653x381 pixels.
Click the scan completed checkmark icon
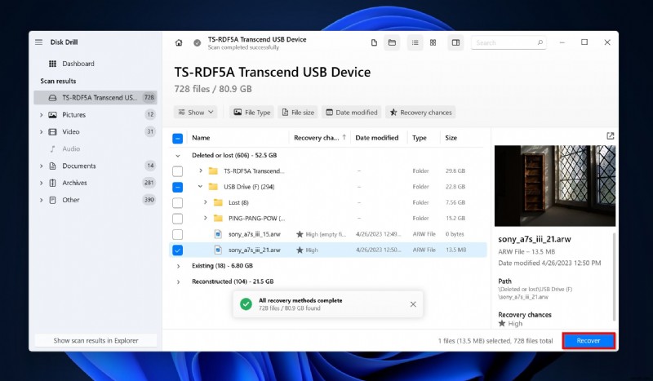click(198, 42)
